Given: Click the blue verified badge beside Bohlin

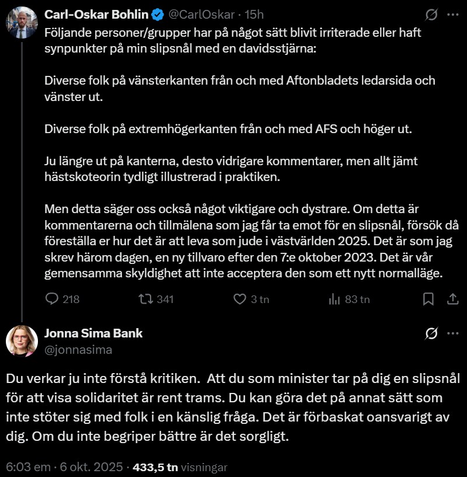Looking at the screenshot, I should pyautogui.click(x=156, y=13).
